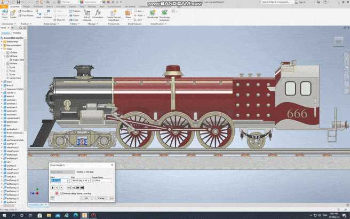Select the Free Rotate tool
Image resolution: width=350 pixels, height=219 pixels.
[x=26, y=15]
